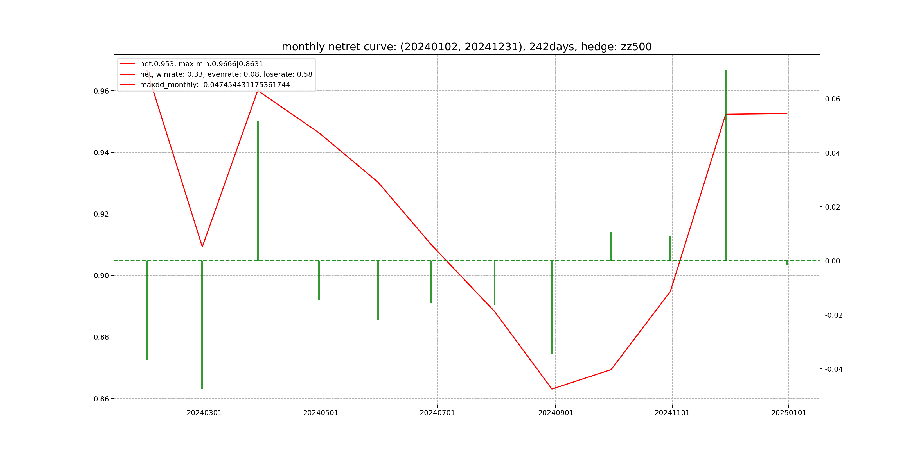
Task: Click the chart title text
Action: pos(466,47)
